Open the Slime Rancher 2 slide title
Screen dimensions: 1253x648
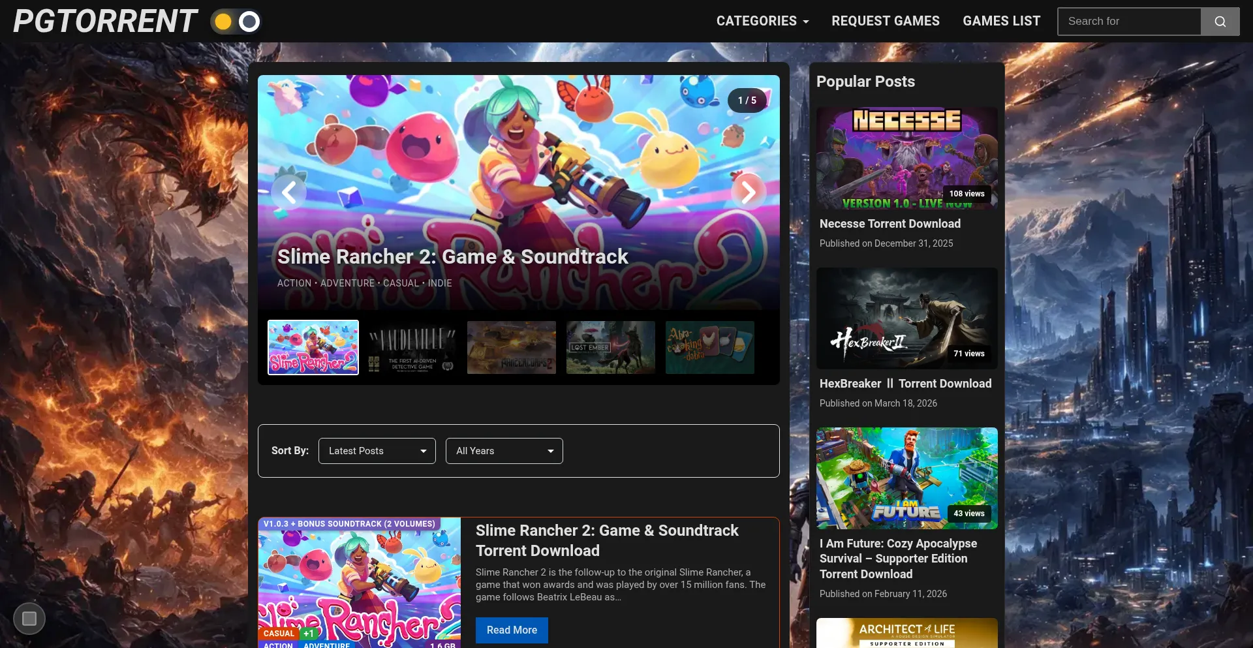[453, 256]
